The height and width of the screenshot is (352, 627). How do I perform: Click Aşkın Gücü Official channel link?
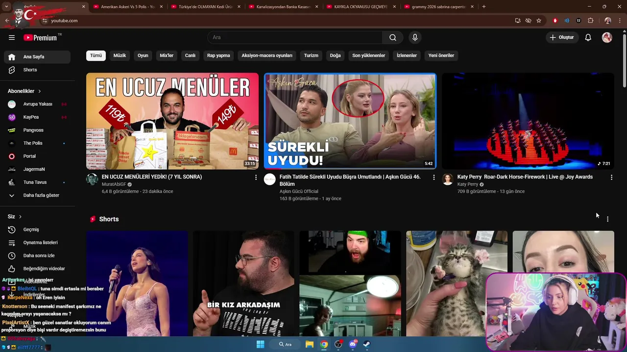tap(299, 192)
